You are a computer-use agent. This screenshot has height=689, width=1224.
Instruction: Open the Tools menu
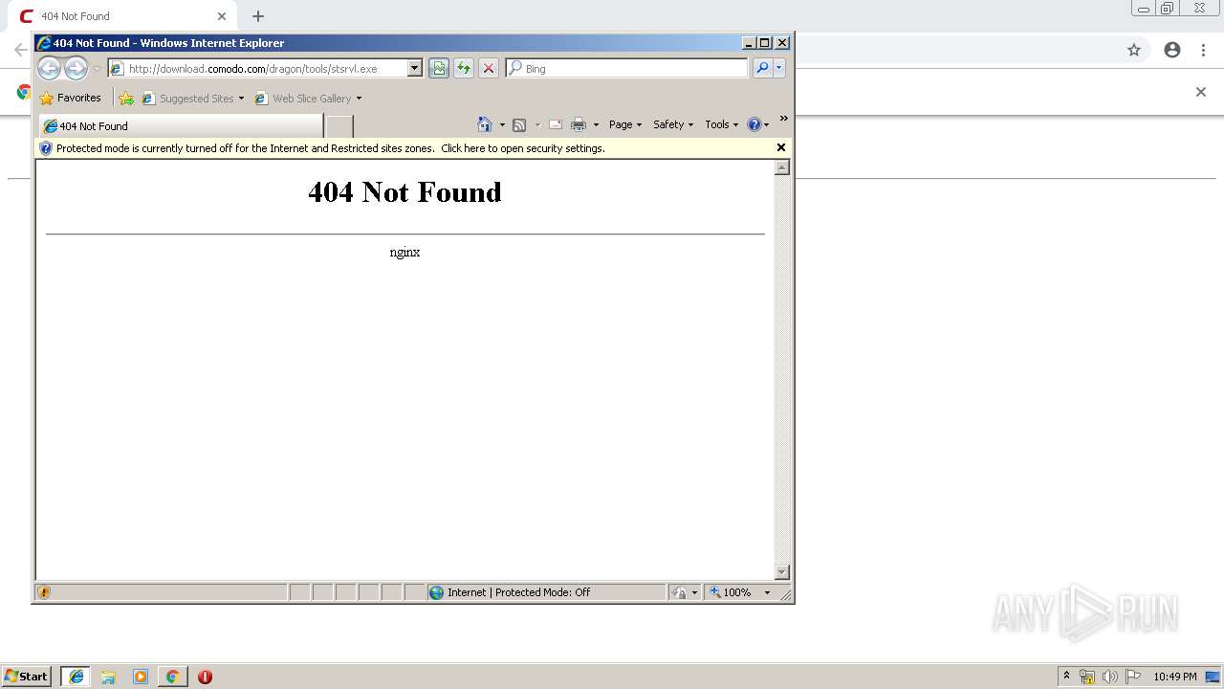[x=722, y=124]
